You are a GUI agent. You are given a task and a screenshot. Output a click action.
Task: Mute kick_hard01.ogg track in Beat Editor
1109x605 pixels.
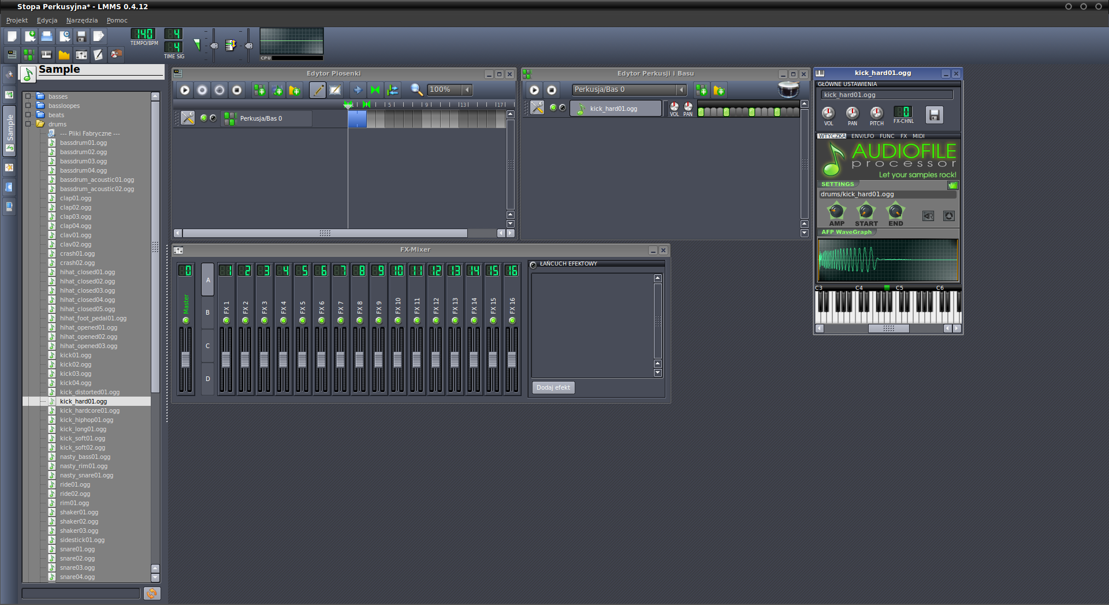click(x=553, y=108)
